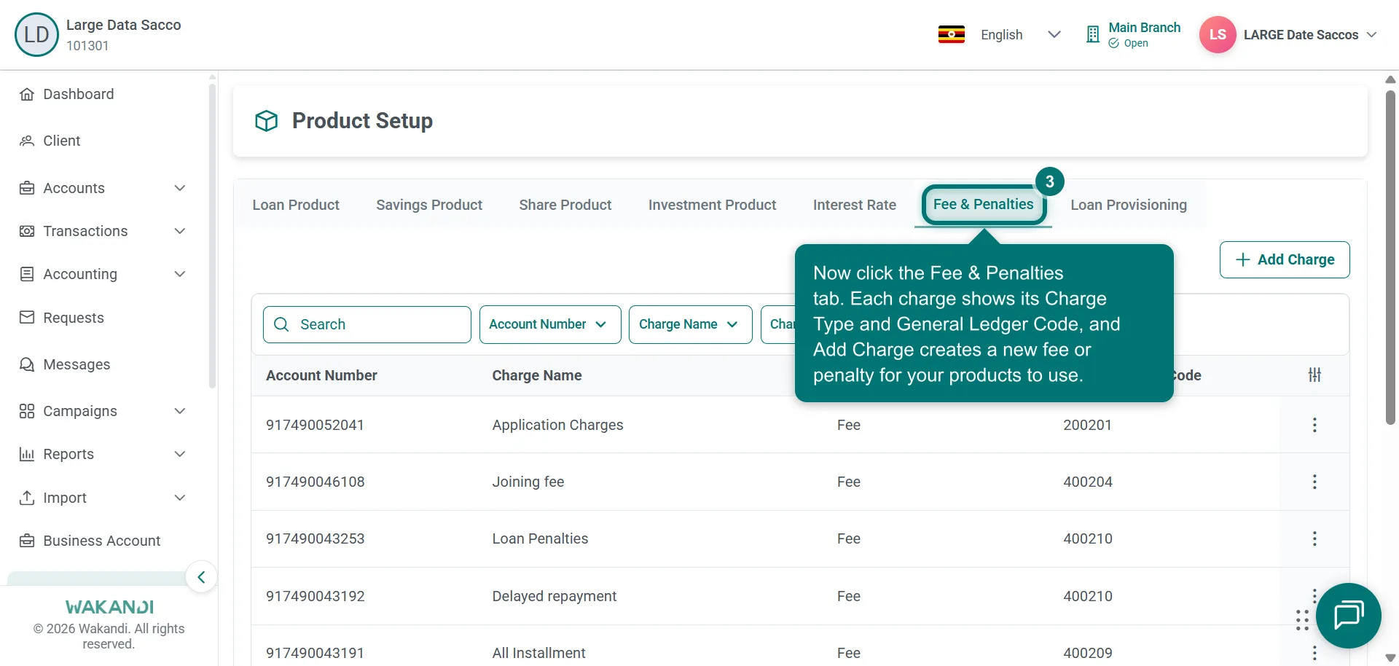
Task: Click account number 917490052041
Action: pyautogui.click(x=315, y=425)
